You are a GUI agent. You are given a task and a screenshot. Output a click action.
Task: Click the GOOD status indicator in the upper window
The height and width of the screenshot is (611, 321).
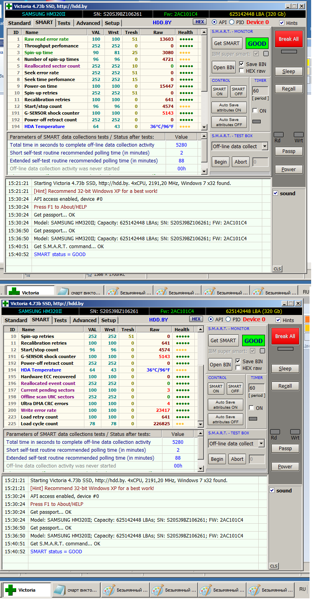point(257,43)
